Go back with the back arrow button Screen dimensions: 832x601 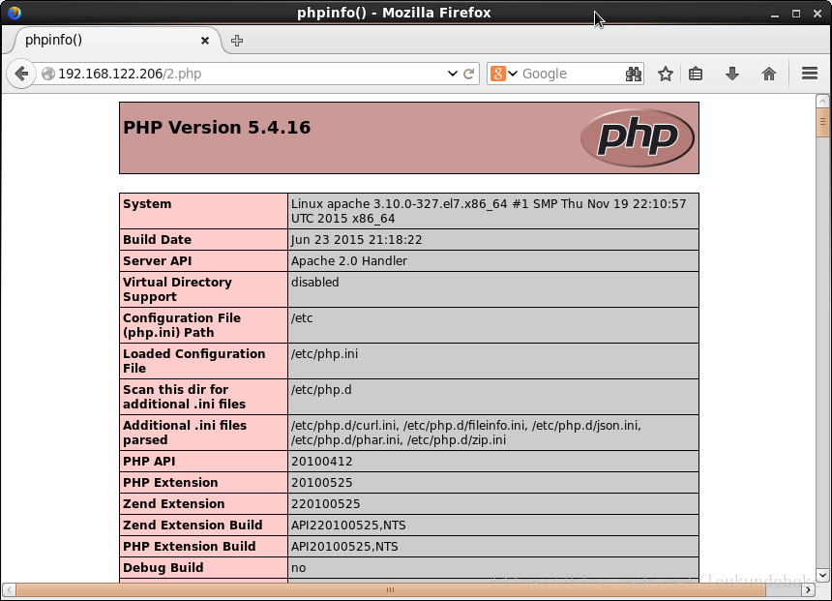coord(21,74)
